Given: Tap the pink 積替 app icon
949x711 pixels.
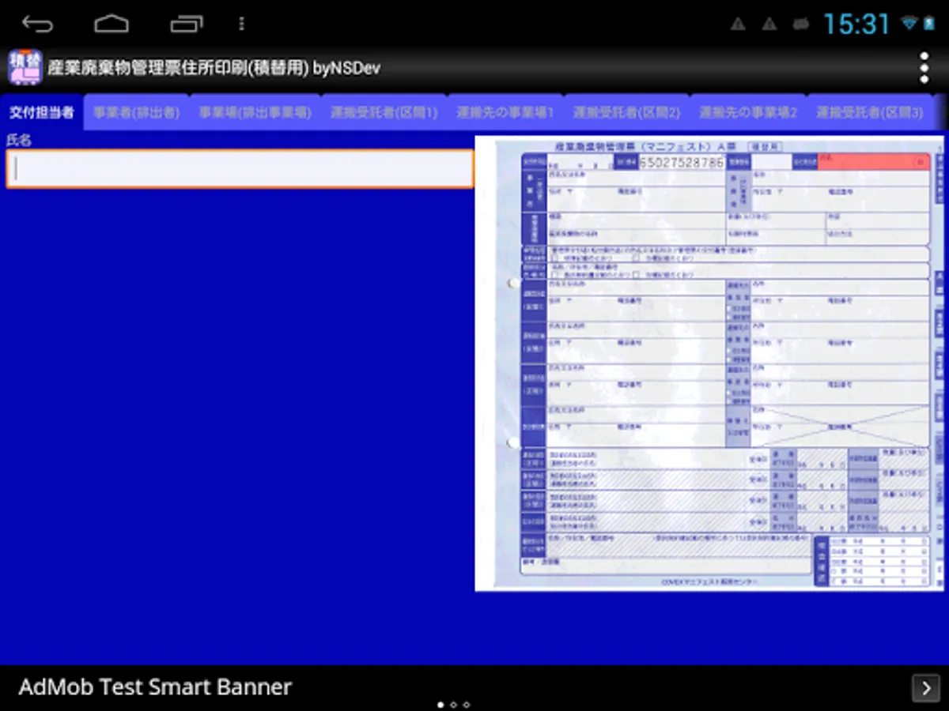Looking at the screenshot, I should point(25,67).
